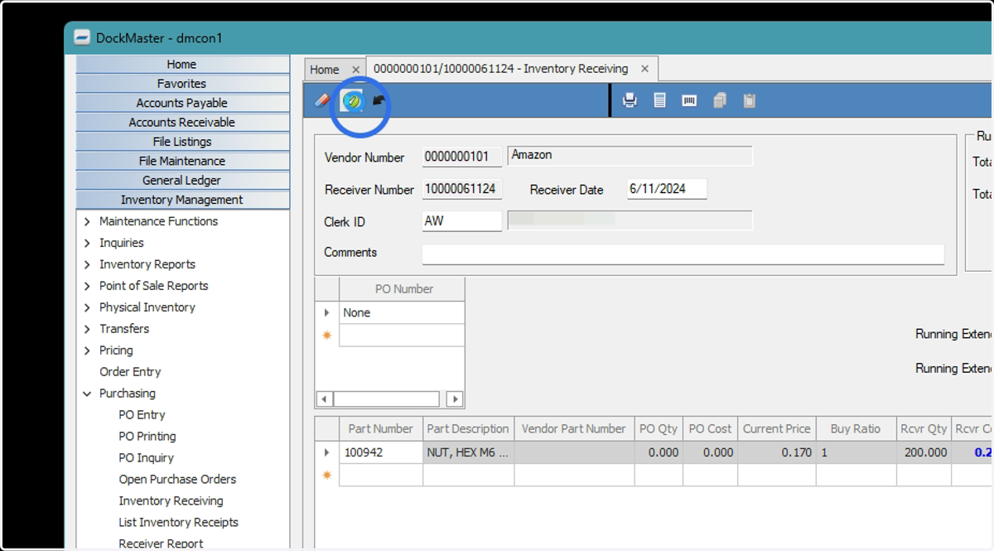This screenshot has width=994, height=551.
Task: Click the black undo arrow icon
Action: [379, 100]
